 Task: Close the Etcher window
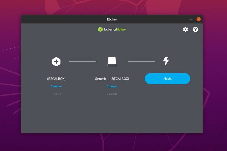[198, 19]
